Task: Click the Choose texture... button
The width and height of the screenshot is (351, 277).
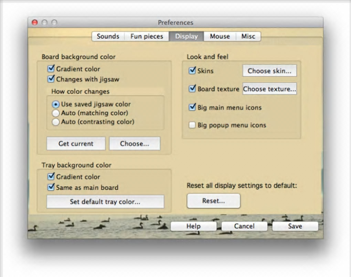Action: (269, 89)
